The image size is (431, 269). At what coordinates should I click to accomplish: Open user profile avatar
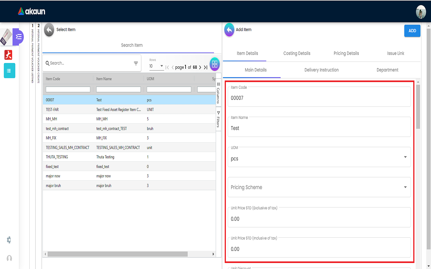[421, 12]
